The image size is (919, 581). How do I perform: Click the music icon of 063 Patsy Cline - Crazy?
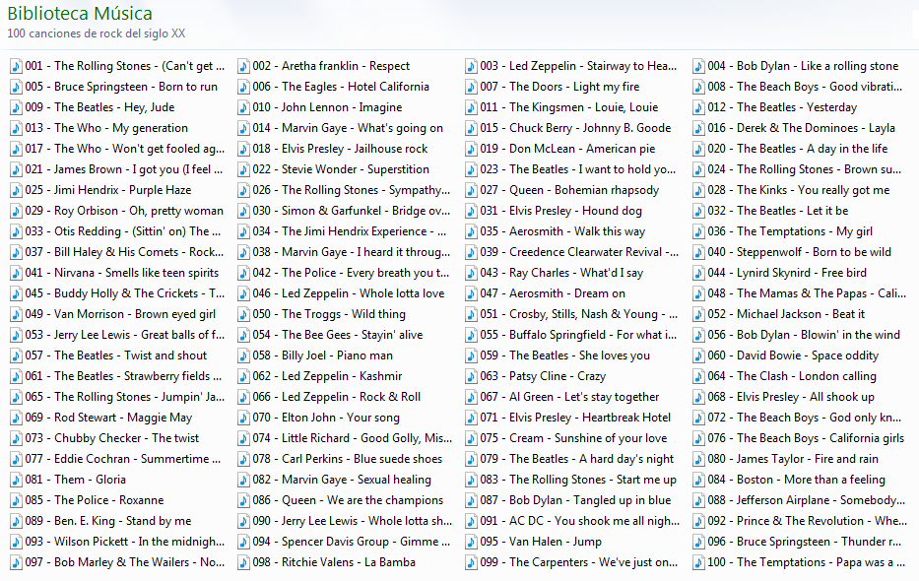(x=471, y=376)
